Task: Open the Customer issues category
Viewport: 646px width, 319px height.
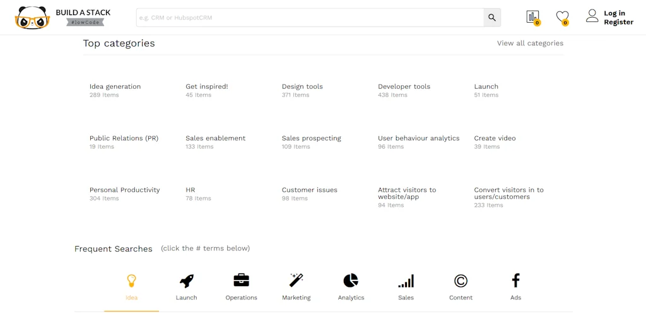Action: click(x=309, y=190)
